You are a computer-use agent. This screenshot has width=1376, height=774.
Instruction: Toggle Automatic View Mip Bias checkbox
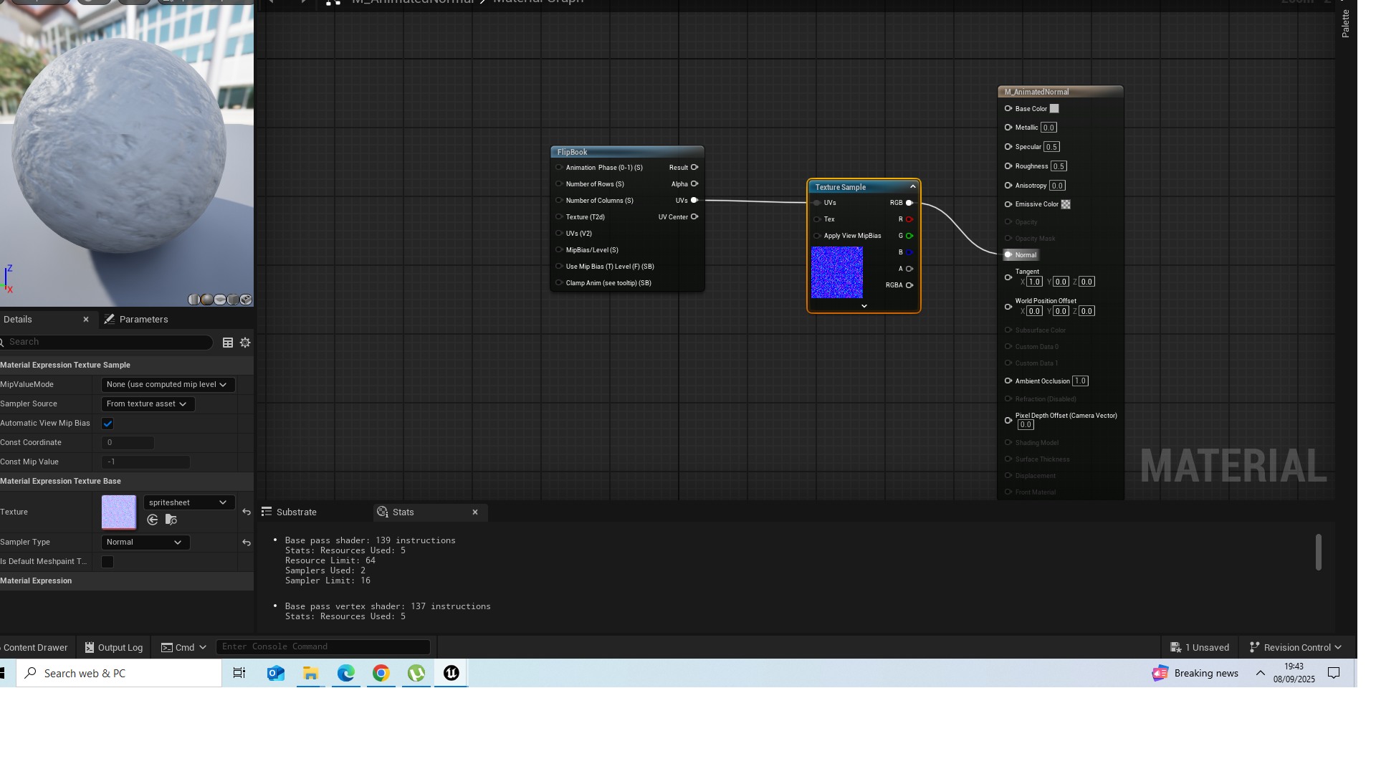pyautogui.click(x=107, y=424)
